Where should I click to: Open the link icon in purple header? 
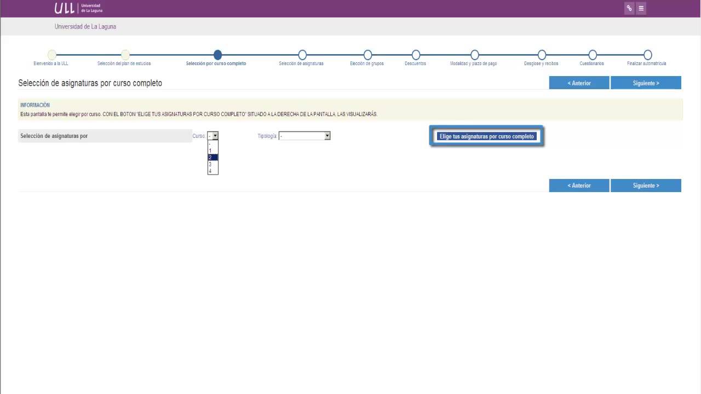click(x=629, y=8)
